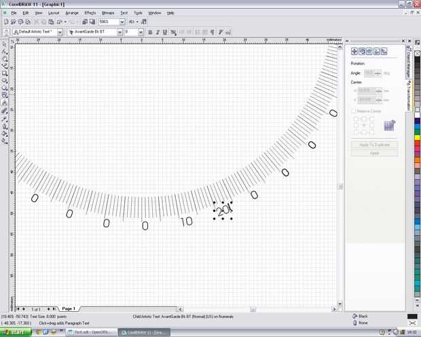Pick the white color swatch
The width and height of the screenshot is (421, 337).
point(417,115)
